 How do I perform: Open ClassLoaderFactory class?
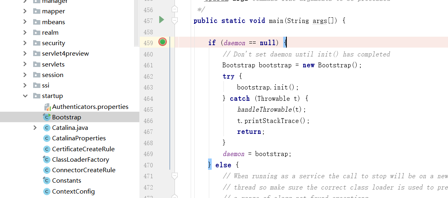point(80,159)
